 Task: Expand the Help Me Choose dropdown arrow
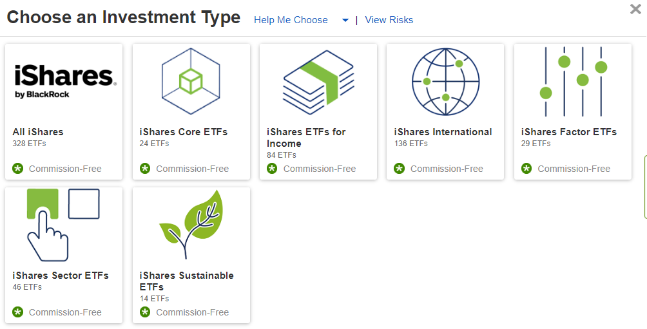(345, 21)
